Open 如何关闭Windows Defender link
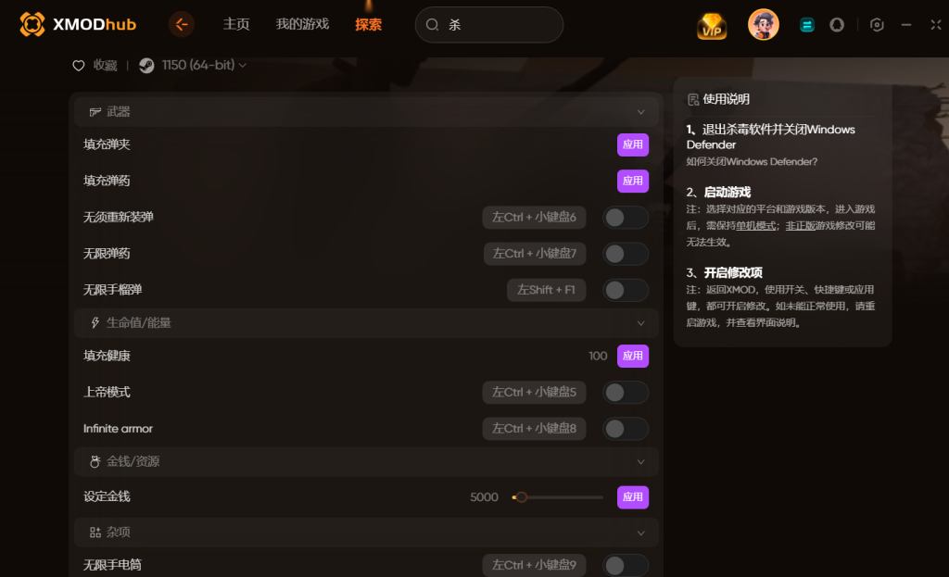Screen dimensions: 949x577 click(752, 161)
